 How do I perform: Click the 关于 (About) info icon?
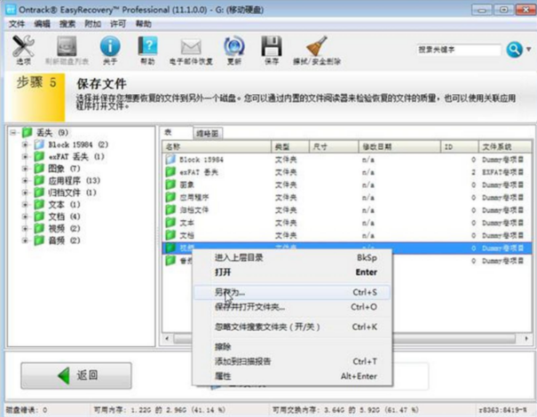(110, 48)
